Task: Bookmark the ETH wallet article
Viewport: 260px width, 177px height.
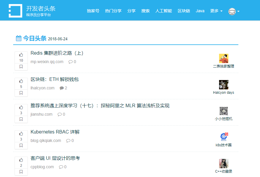Action: tap(21, 93)
